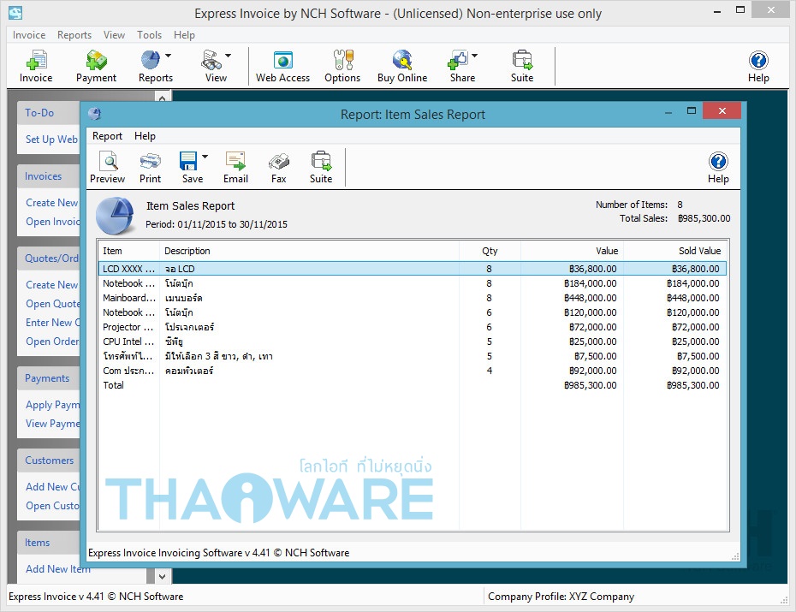Viewport: 796px width, 612px height.
Task: Click the Total row
Action: point(413,385)
